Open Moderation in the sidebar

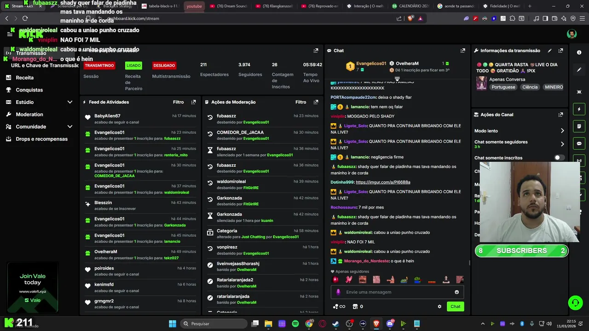[x=29, y=114]
